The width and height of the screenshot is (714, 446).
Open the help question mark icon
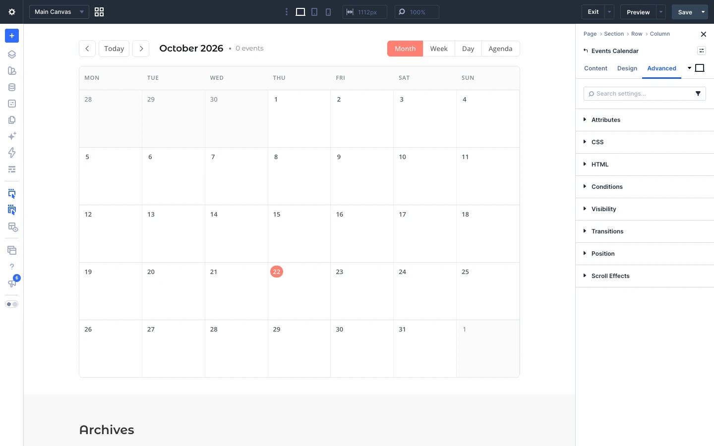click(12, 267)
